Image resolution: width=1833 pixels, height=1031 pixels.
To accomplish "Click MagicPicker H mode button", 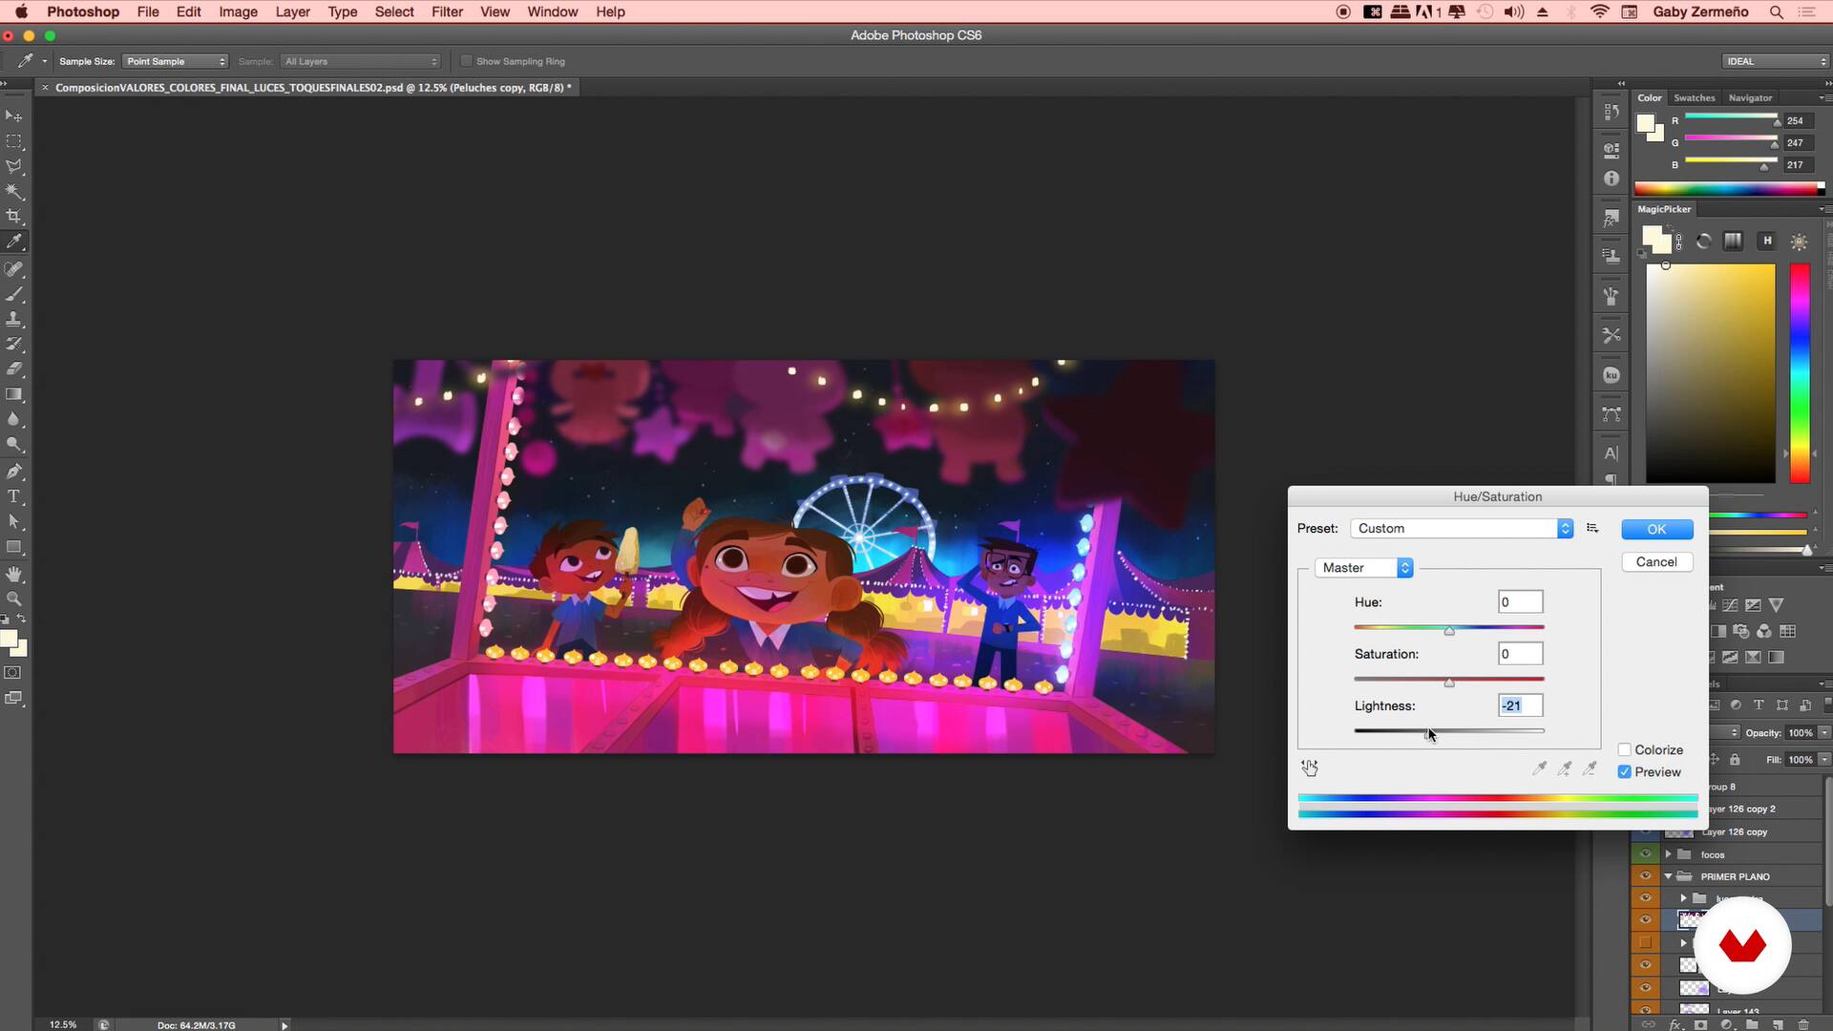I will [x=1767, y=241].
